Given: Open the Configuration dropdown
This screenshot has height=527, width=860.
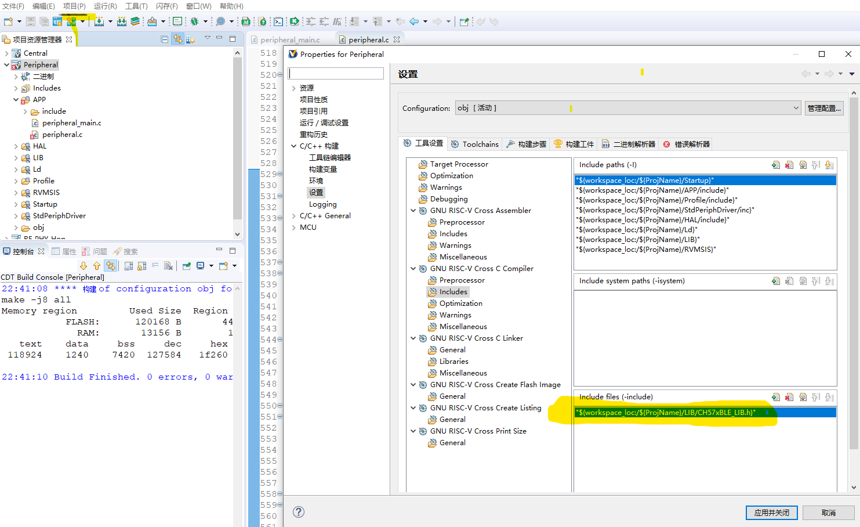Looking at the screenshot, I should point(628,108).
